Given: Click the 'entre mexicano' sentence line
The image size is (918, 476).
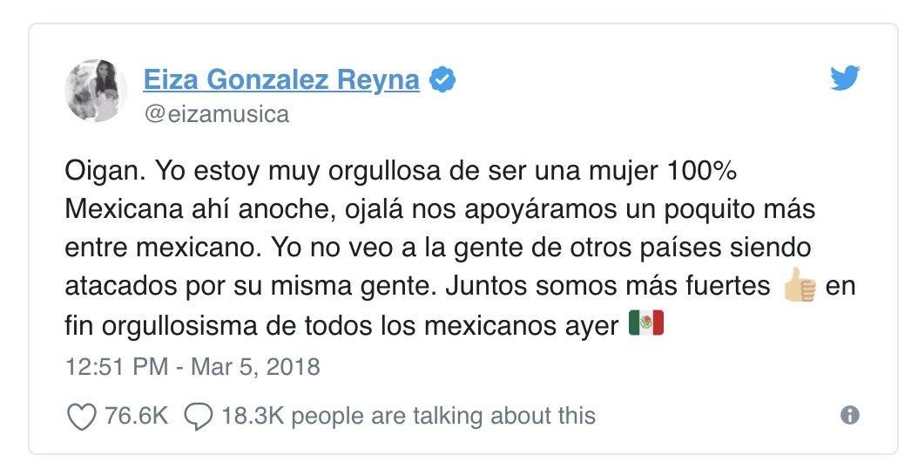Looking at the screenshot, I should point(162,248).
